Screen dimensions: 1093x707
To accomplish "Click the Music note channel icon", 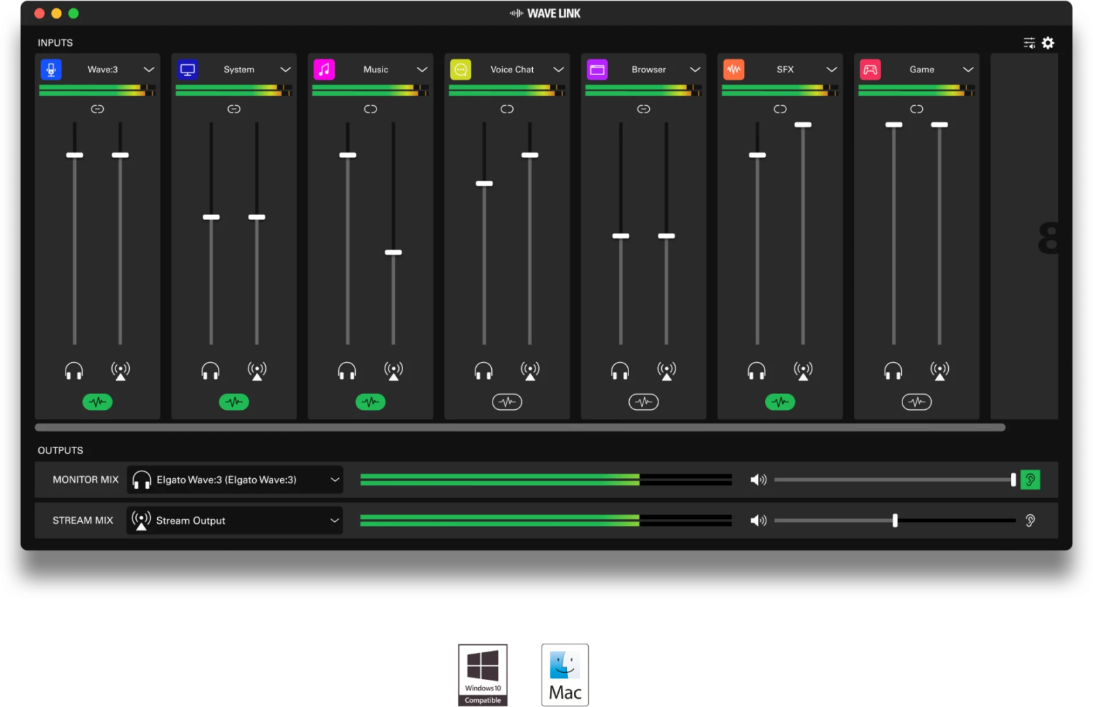I will tap(324, 69).
